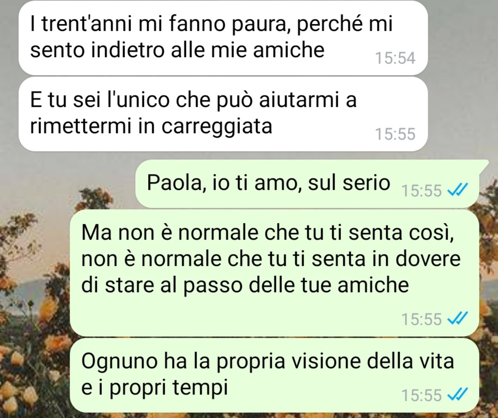The image size is (498, 418).
Task: Click the text "di stare al passo delle tue amiche"
Action: [x=245, y=285]
